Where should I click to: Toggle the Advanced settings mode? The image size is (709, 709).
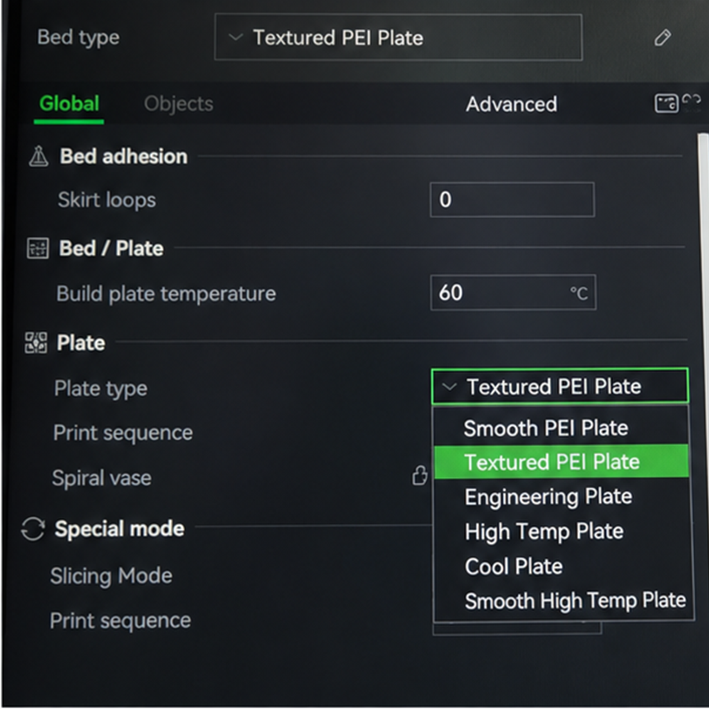pyautogui.click(x=512, y=104)
